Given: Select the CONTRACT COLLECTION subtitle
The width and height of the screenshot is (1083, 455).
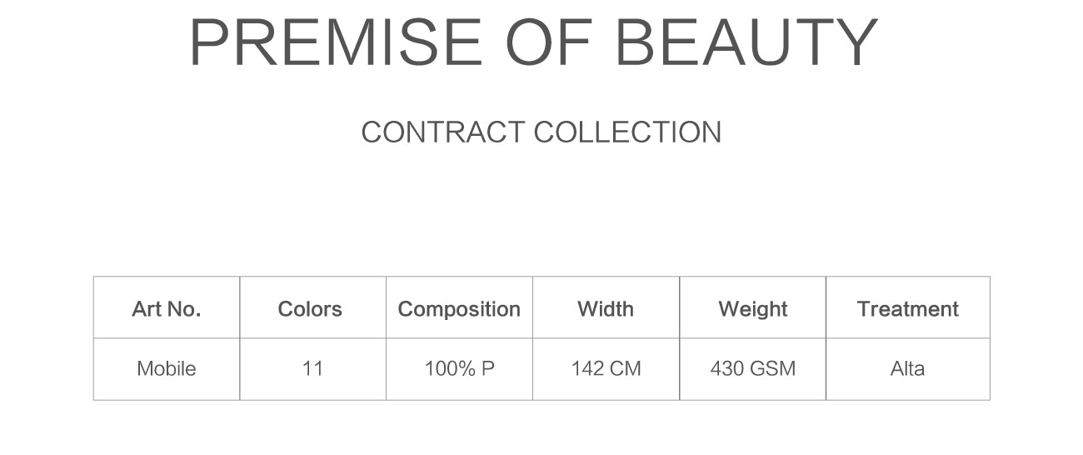Looking at the screenshot, I should coord(541,132).
